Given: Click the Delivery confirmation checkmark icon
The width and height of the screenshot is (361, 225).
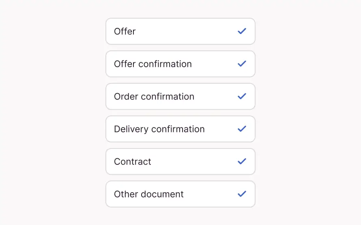Looking at the screenshot, I should (x=242, y=129).
